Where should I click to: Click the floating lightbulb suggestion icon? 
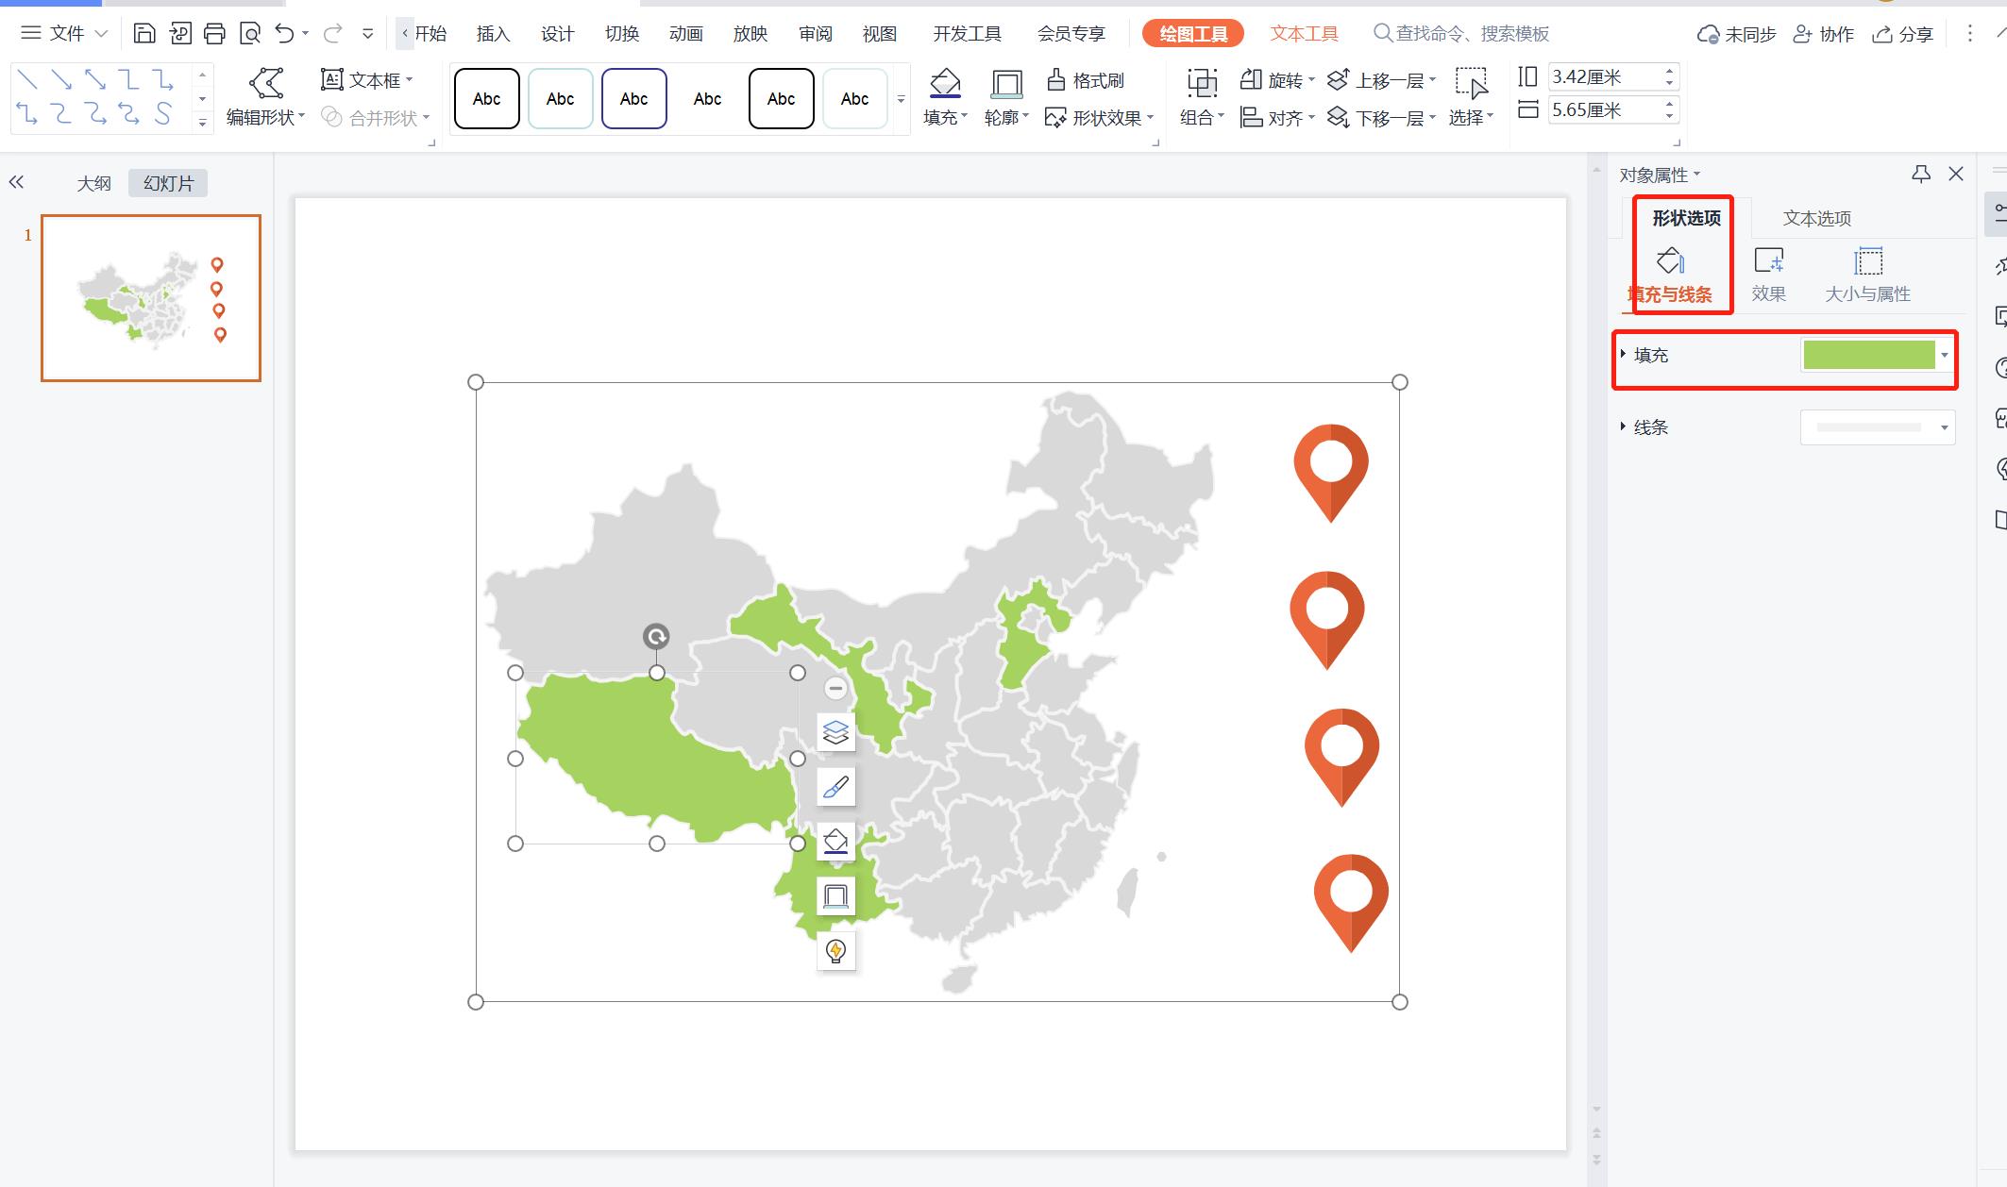click(x=835, y=951)
